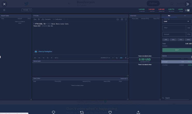Image resolution: width=192 pixels, height=114 pixels.
Task: Click the Amount input field
Action: point(174,34)
